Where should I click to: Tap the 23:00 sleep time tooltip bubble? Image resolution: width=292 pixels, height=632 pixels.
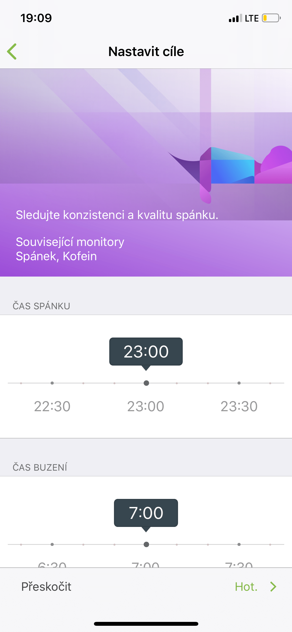[146, 352]
